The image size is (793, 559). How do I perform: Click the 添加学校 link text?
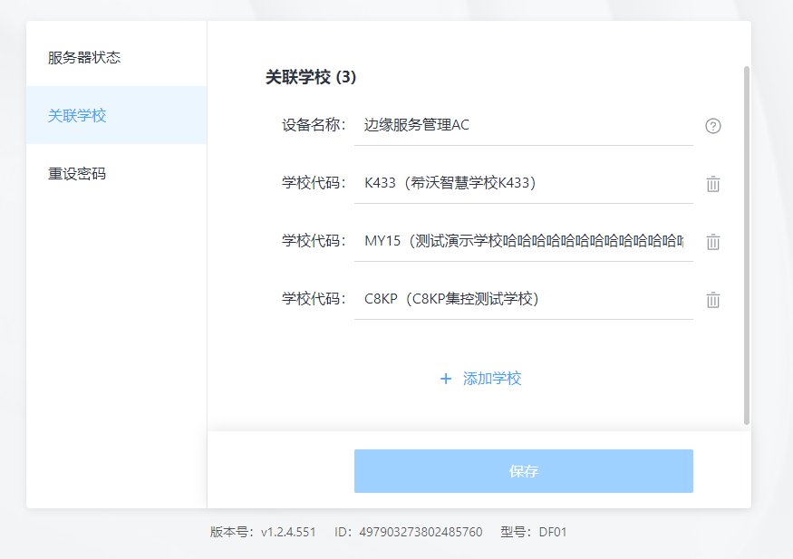pyautogui.click(x=492, y=379)
